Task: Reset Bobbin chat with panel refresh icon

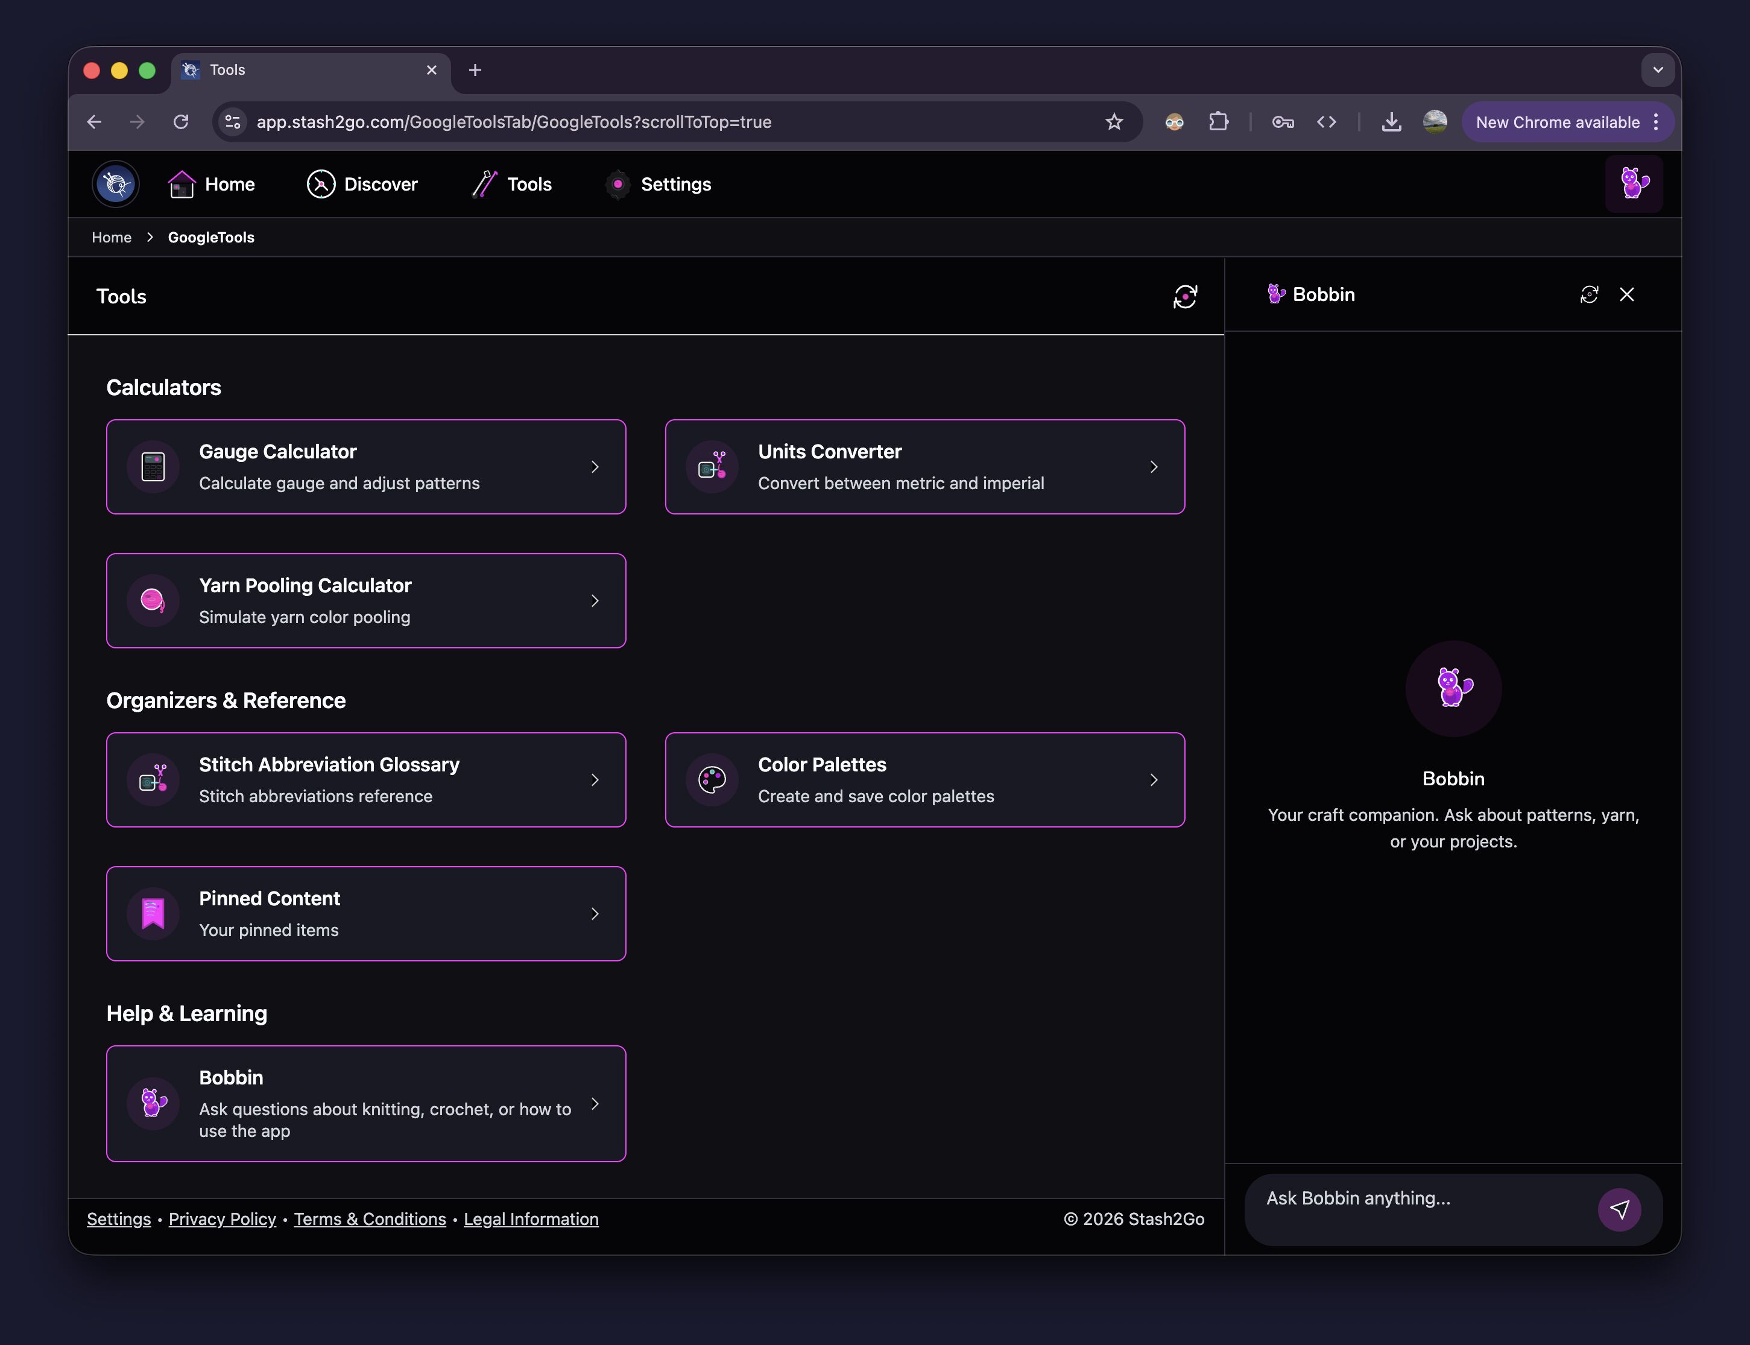Action: [1589, 294]
